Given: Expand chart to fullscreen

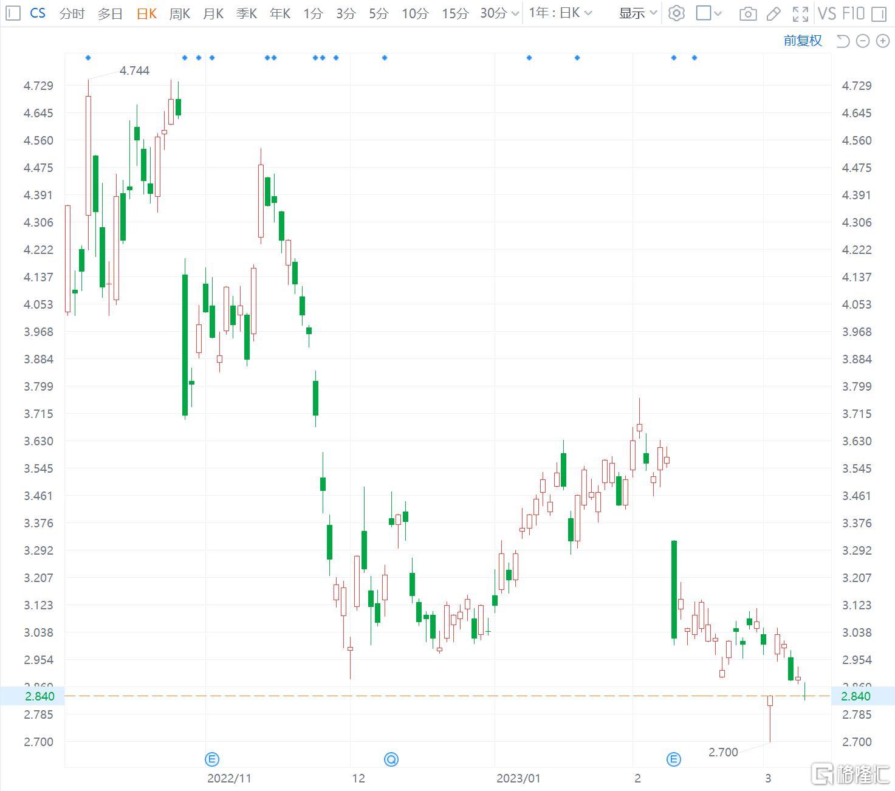Looking at the screenshot, I should click(800, 13).
